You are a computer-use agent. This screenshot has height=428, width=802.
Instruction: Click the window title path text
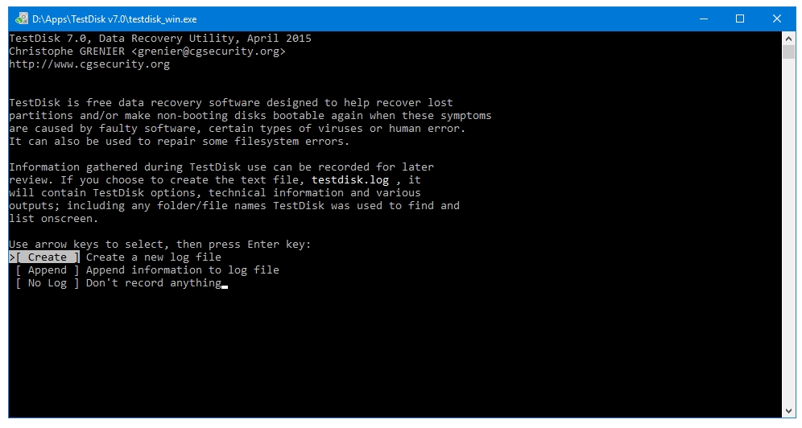click(x=114, y=19)
